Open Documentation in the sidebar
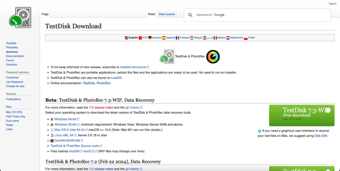 (x=15, y=56)
